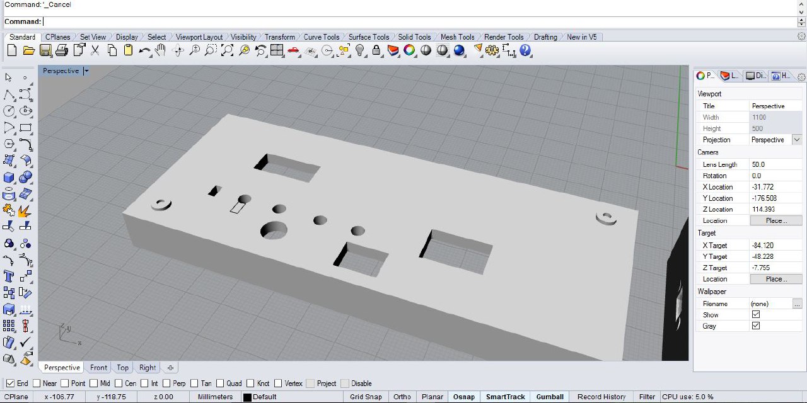Click the Camera Location Place button
The width and height of the screenshot is (807, 403).
(775, 220)
